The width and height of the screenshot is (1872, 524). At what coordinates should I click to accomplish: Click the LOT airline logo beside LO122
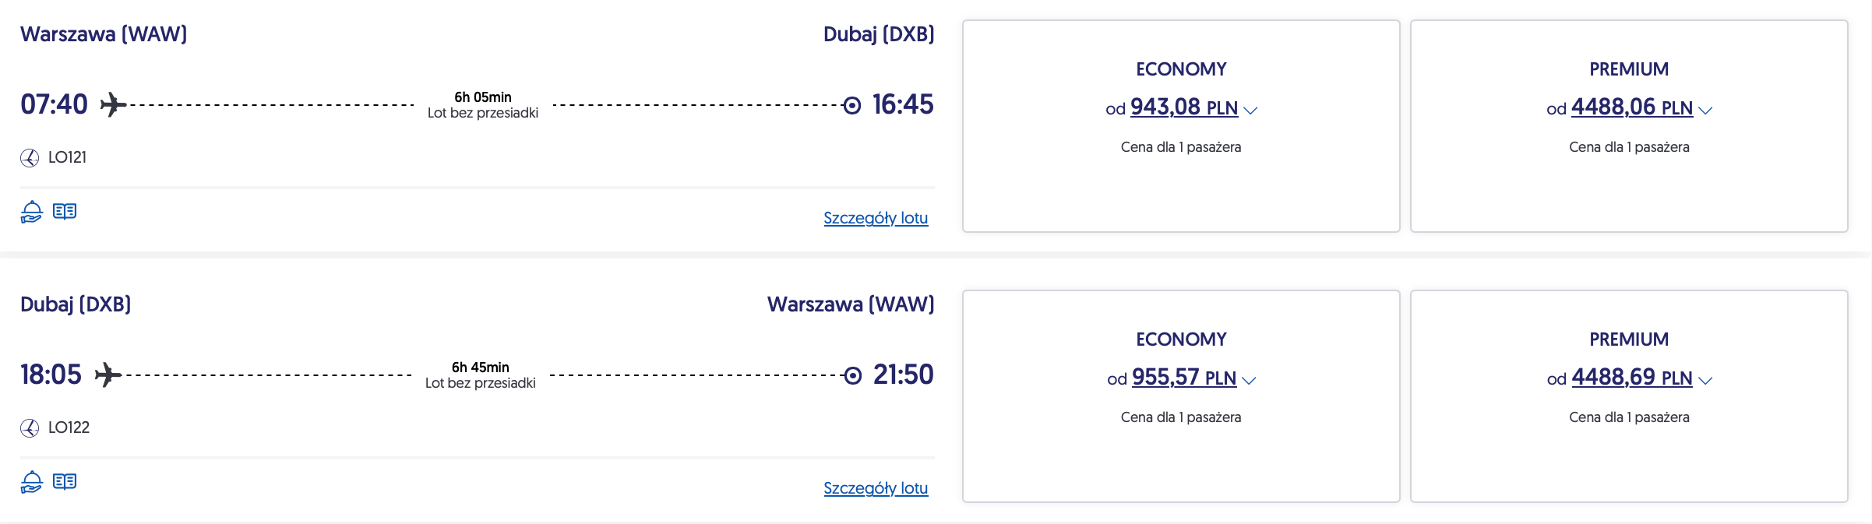tap(30, 428)
